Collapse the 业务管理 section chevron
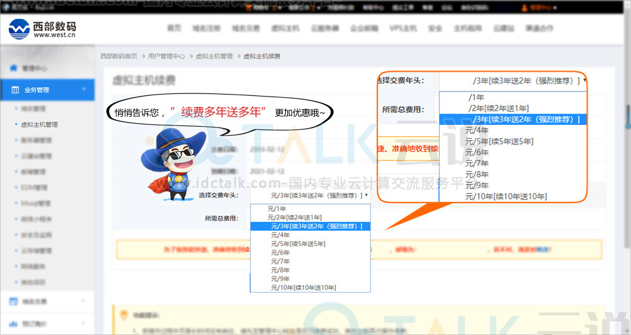The width and height of the screenshot is (631, 335). point(84,90)
